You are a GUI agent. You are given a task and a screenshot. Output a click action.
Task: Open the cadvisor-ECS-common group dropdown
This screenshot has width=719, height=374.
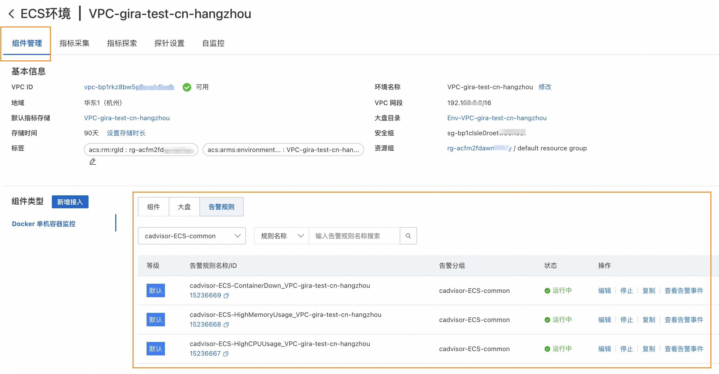192,236
